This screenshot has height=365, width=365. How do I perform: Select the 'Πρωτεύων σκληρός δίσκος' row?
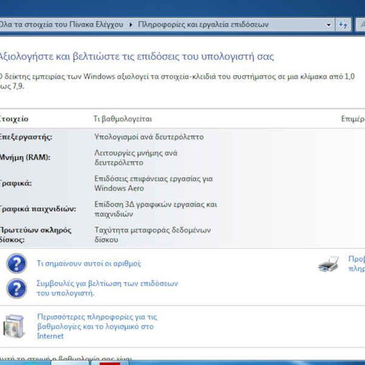[182, 234]
